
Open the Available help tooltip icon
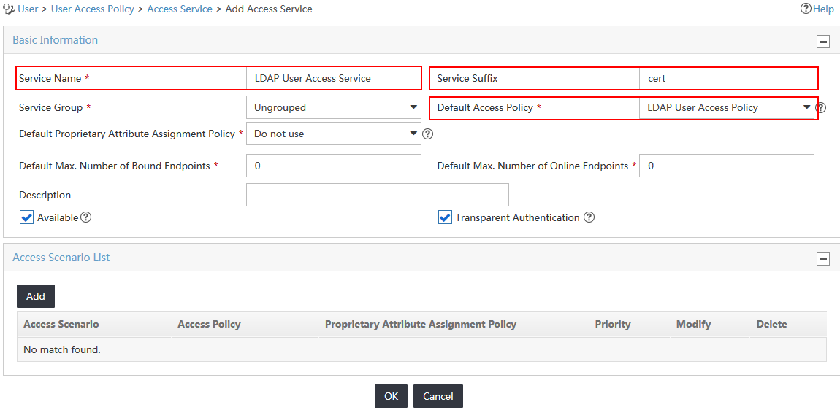click(x=85, y=217)
